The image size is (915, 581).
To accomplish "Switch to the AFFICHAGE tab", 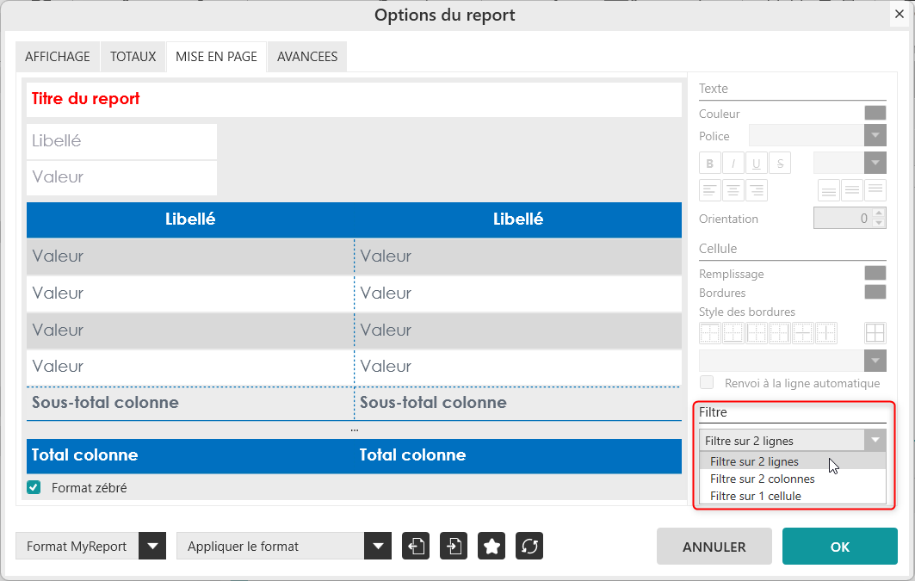I will coord(58,57).
